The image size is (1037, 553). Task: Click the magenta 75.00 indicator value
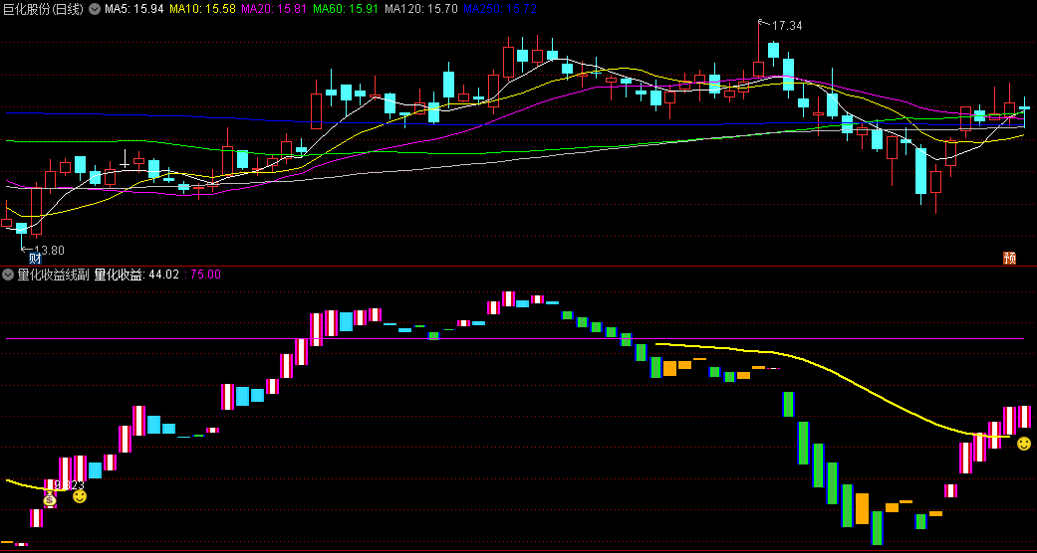pyautogui.click(x=205, y=275)
